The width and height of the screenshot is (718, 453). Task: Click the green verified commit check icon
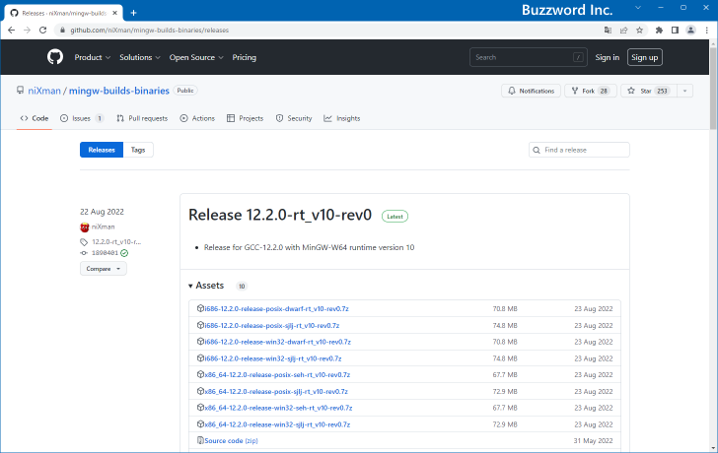124,253
